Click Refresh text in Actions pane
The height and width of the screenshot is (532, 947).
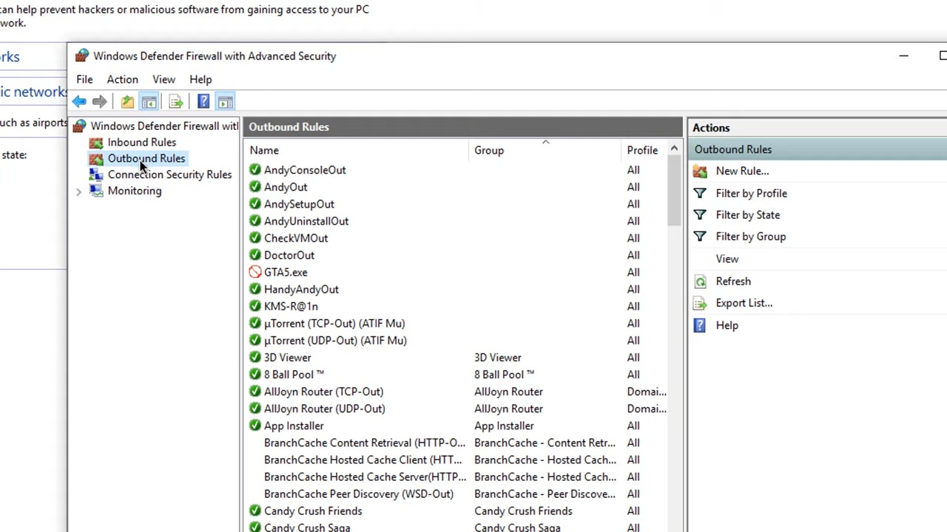[733, 282]
